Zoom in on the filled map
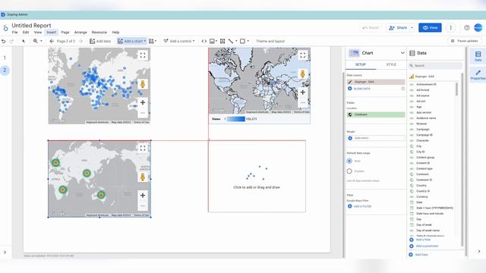 (x=302, y=93)
